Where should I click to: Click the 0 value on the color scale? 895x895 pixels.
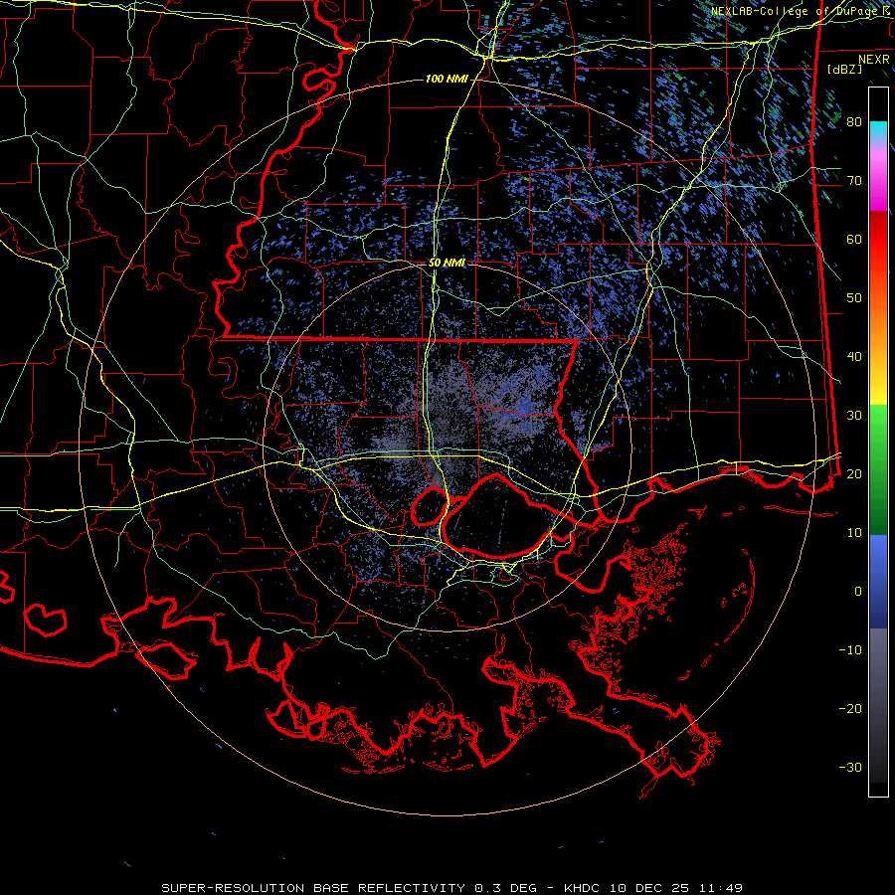pos(858,592)
